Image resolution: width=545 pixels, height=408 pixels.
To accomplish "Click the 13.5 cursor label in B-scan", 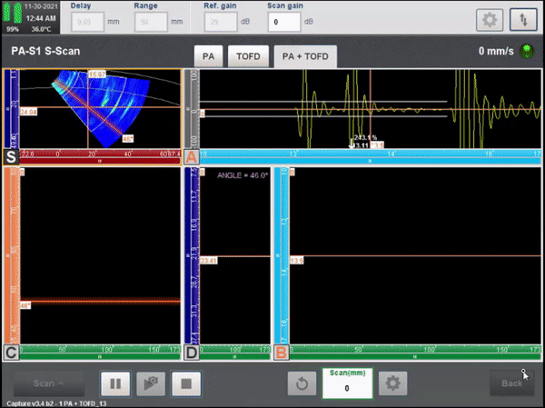I will point(297,261).
